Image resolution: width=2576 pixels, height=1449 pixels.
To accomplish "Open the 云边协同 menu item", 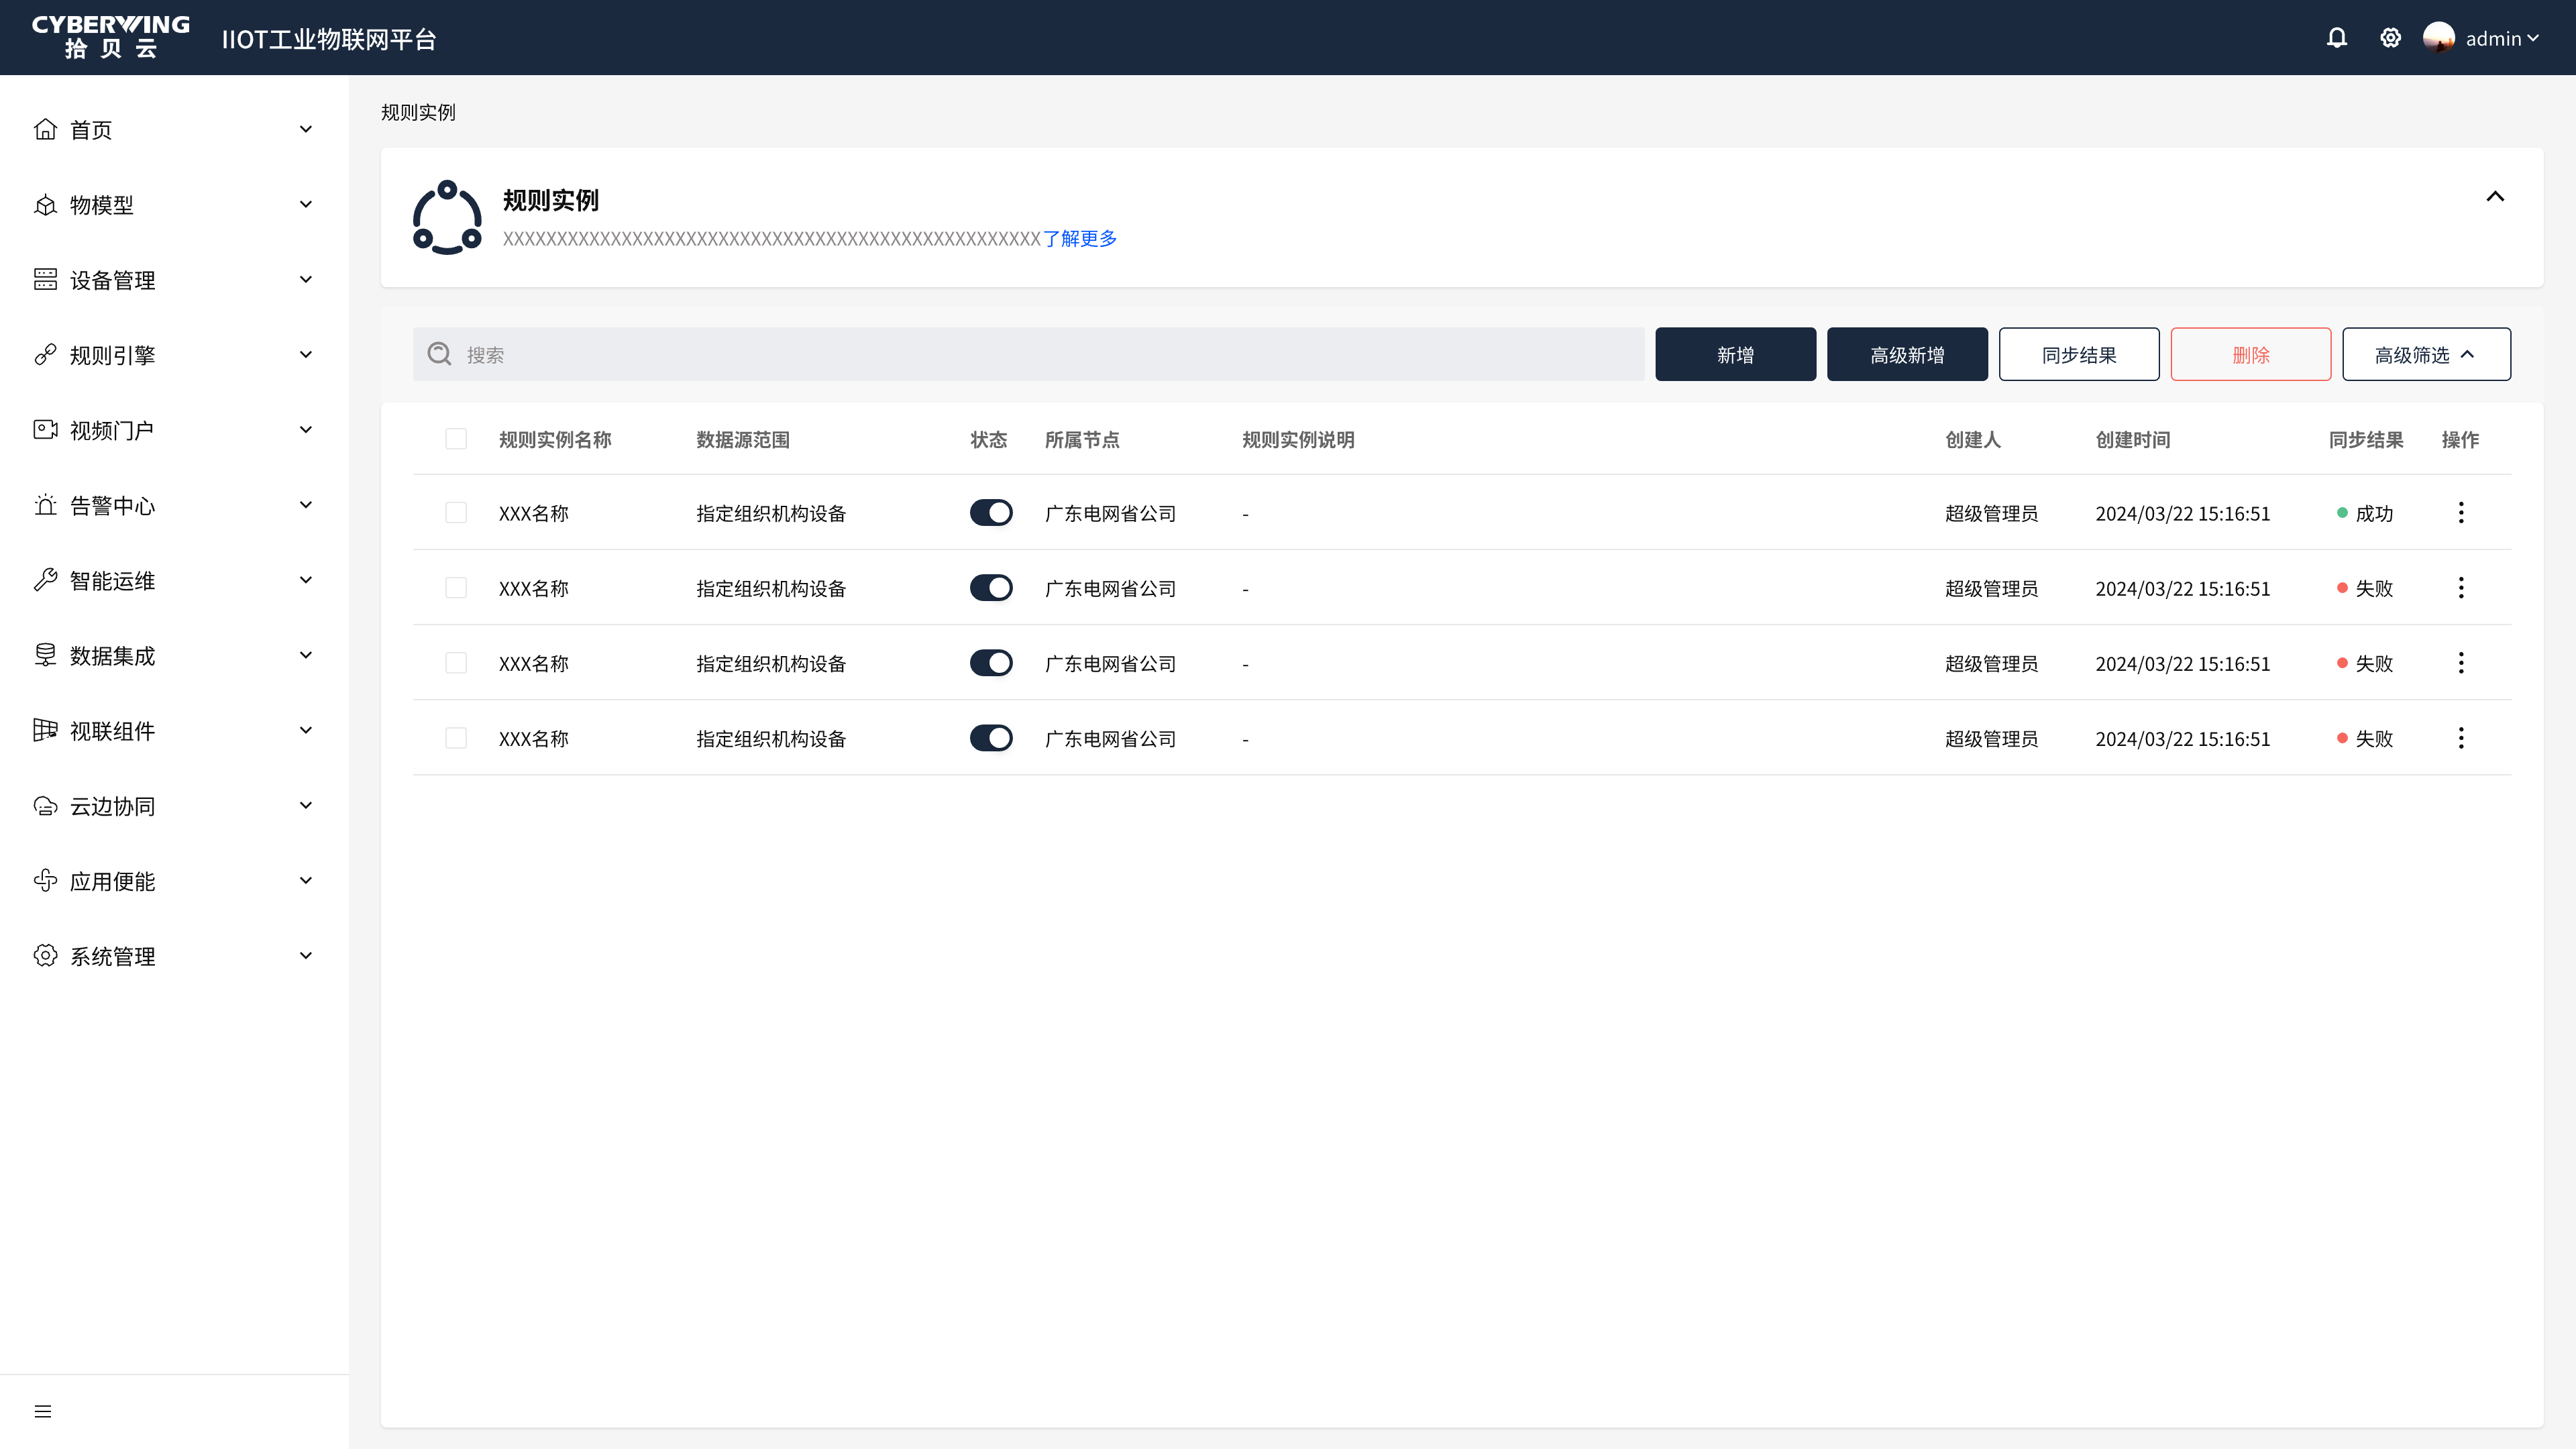I will (x=174, y=806).
